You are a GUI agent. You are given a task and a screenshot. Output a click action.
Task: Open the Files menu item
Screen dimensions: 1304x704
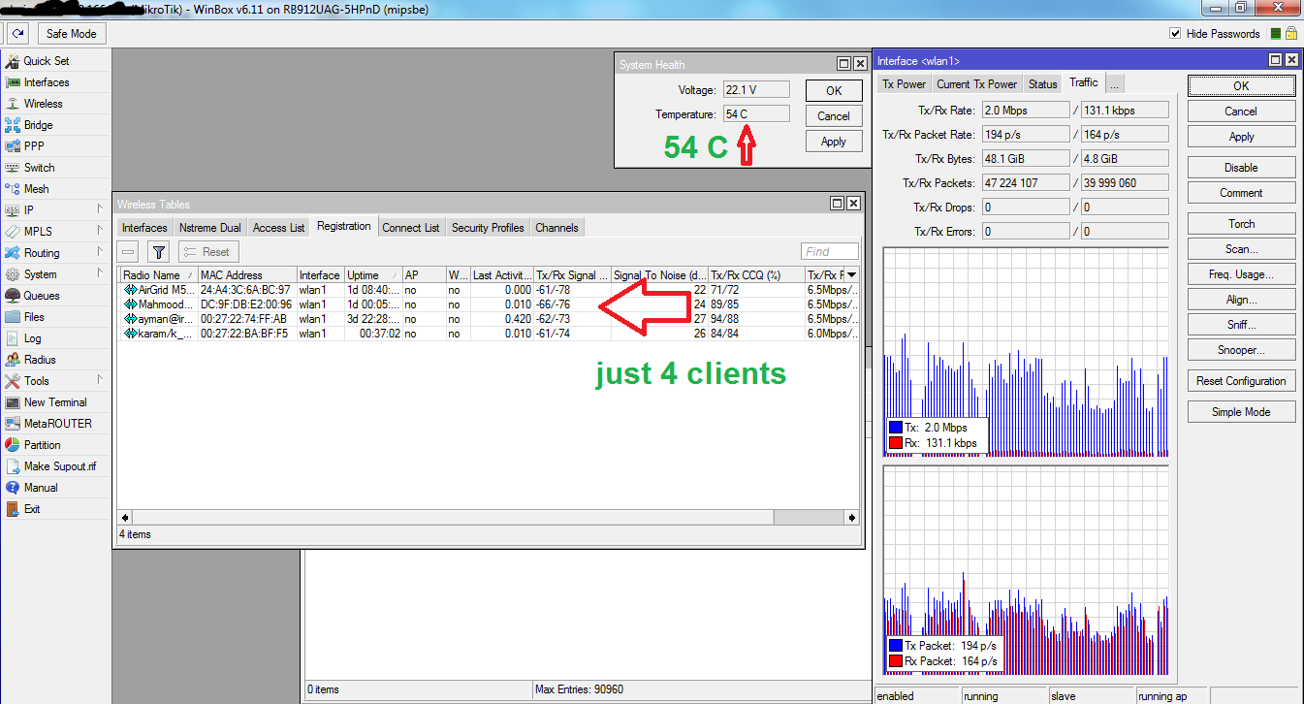tap(34, 317)
